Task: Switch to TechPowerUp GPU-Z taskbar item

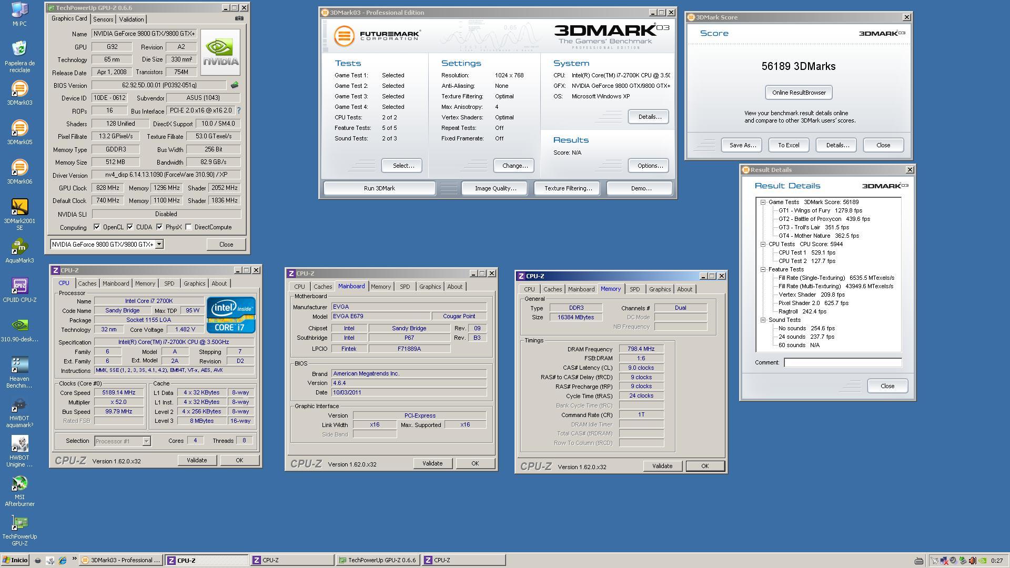Action: pyautogui.click(x=377, y=560)
